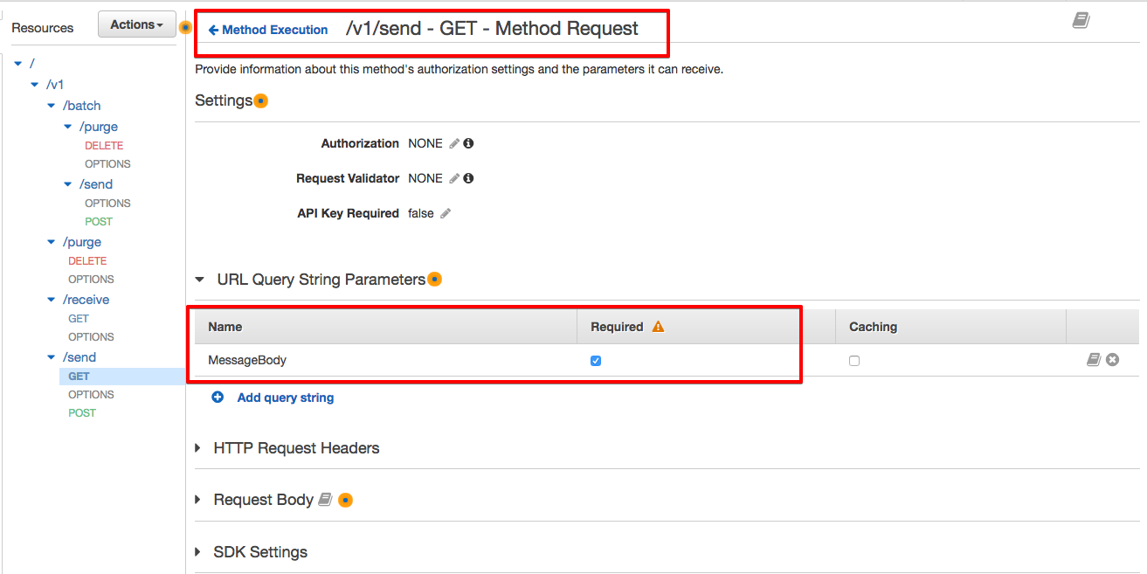Screen dimensions: 1147x574
Task: Click the Request Validator info icon
Action: [x=468, y=178]
